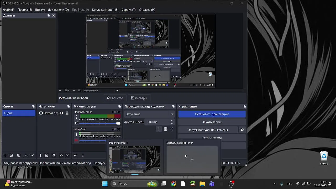Viewport: 336px width, 189px height.
Task: Open Док-панели menu
Action: point(58,10)
